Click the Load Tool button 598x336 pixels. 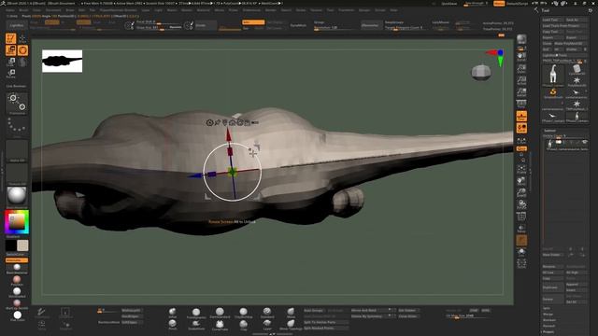553,20
